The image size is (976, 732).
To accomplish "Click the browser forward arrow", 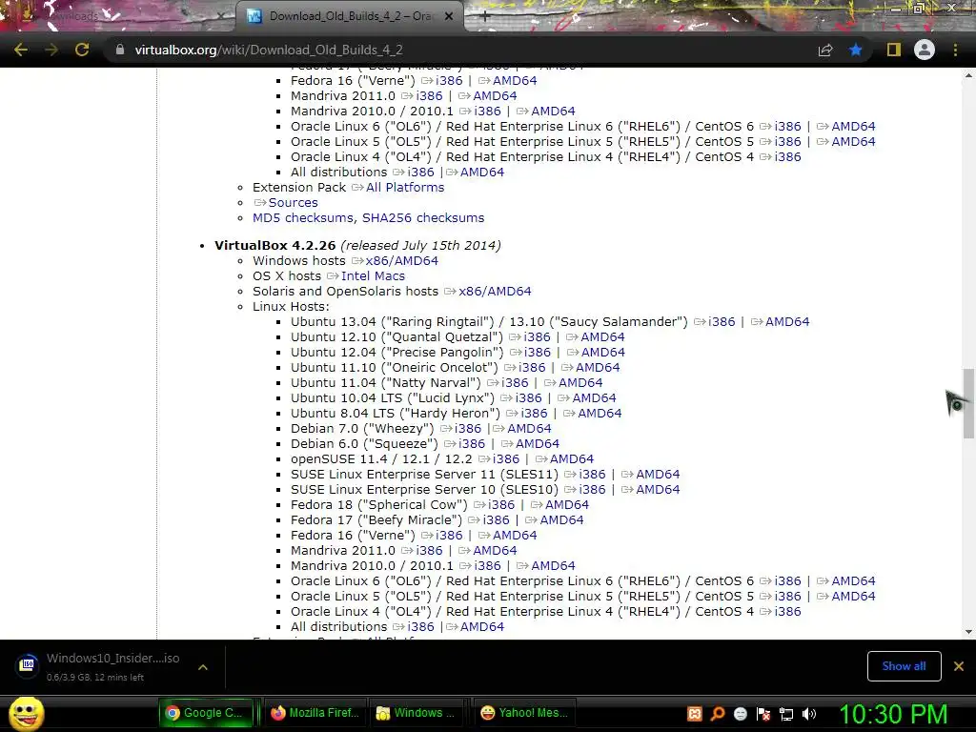I will (x=51, y=50).
